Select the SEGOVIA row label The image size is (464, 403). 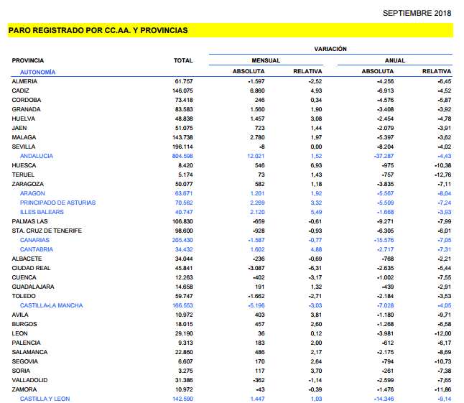pos(25,361)
